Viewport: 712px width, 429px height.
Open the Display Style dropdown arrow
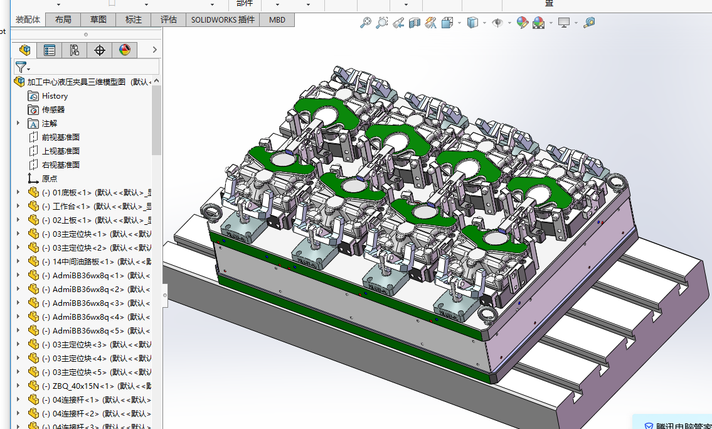pos(484,23)
